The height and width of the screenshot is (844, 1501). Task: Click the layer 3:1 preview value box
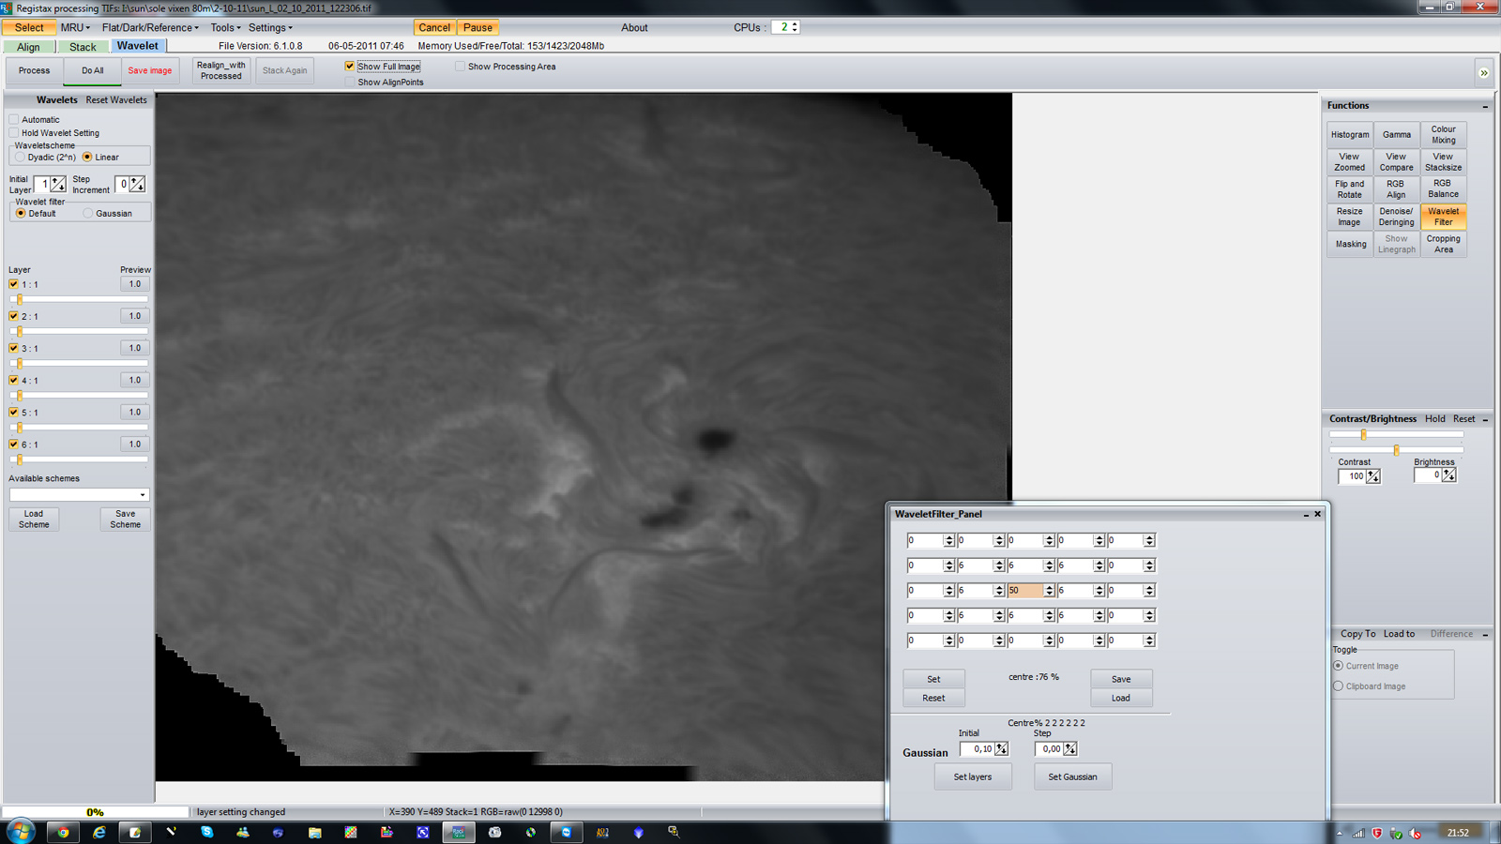pyautogui.click(x=135, y=348)
